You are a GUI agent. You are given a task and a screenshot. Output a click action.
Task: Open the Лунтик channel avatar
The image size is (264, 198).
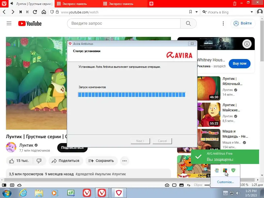(x=11, y=147)
